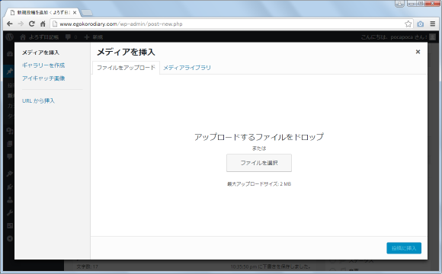The image size is (442, 274).
Task: Close the current browser tab
Action: [75, 12]
